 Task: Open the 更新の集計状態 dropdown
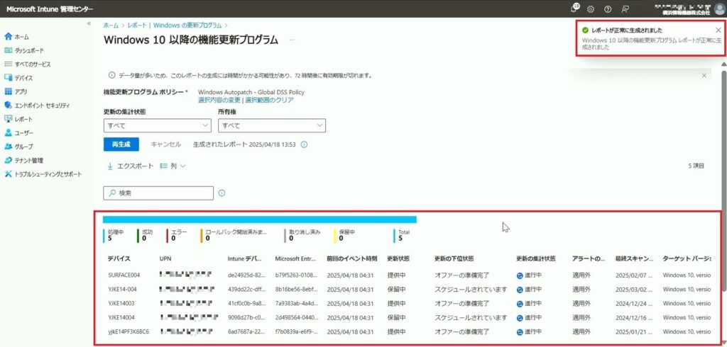(157, 125)
